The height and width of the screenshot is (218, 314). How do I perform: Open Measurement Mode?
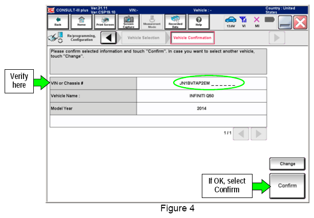pos(152,22)
